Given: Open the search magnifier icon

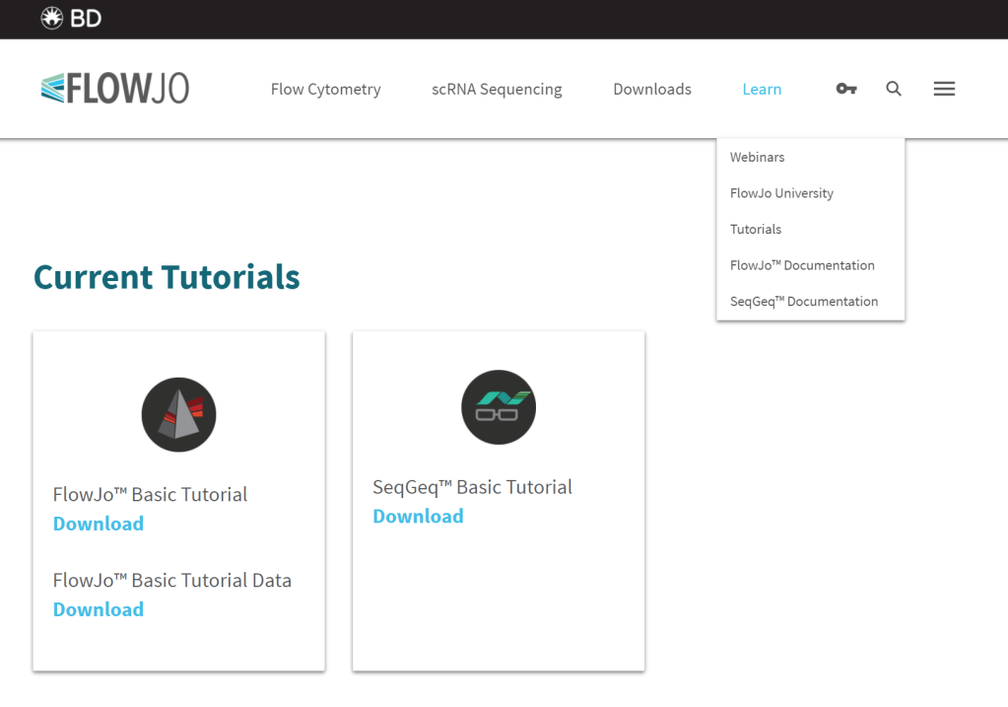Looking at the screenshot, I should point(894,89).
